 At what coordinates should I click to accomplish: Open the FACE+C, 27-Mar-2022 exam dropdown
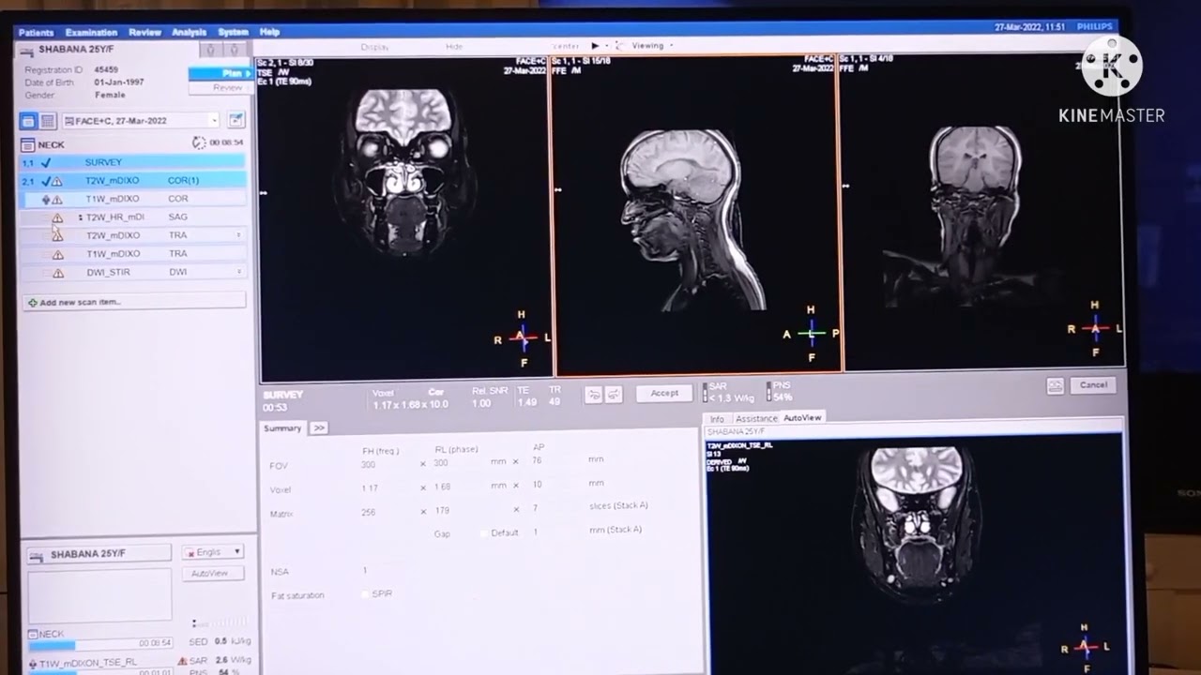point(141,121)
